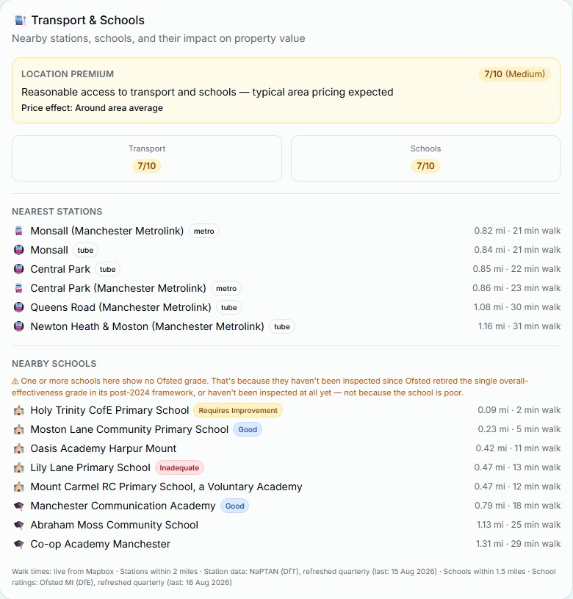Click Good badge beside Manchester Communication Academy
This screenshot has width=573, height=599.
(x=234, y=506)
